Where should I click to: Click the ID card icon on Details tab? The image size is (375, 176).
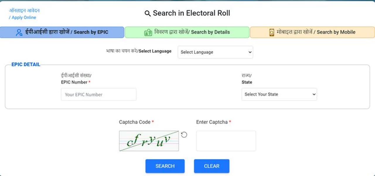(x=148, y=32)
